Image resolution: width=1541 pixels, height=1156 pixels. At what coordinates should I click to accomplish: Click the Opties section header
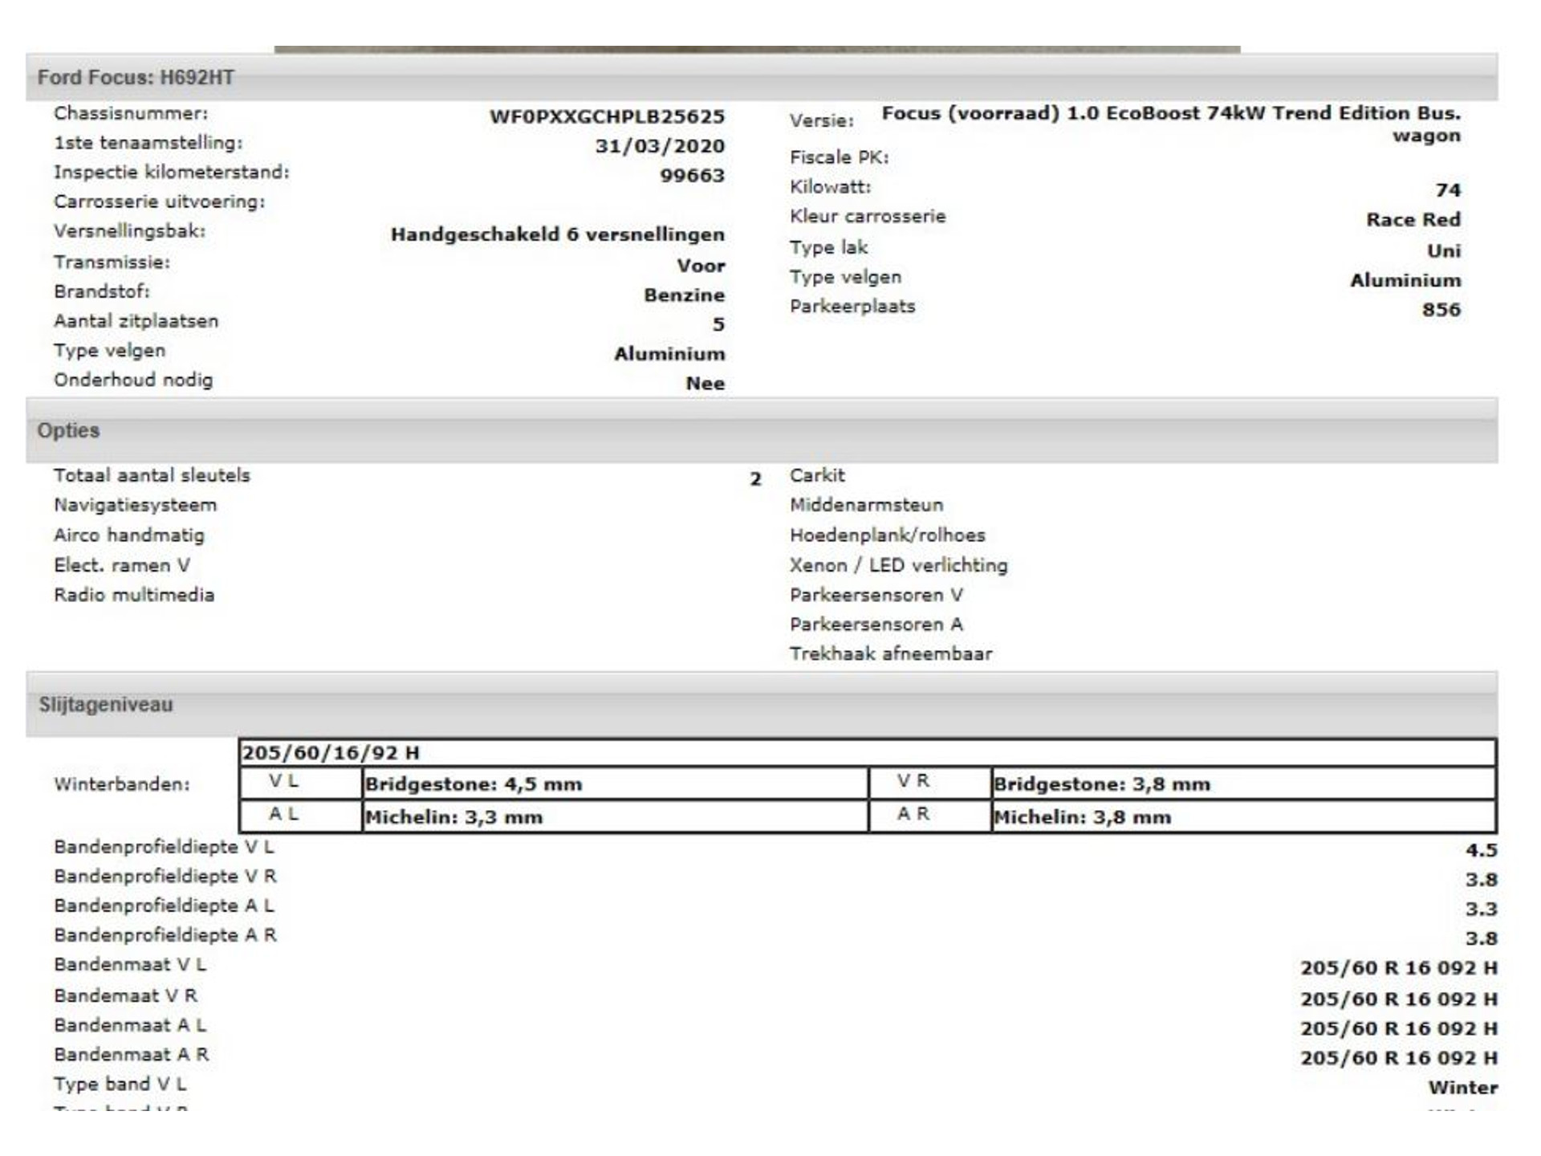click(x=762, y=430)
